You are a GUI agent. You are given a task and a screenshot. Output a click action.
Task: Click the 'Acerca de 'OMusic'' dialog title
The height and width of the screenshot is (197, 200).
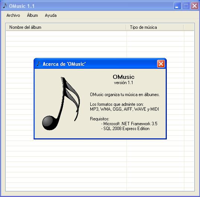point(64,64)
